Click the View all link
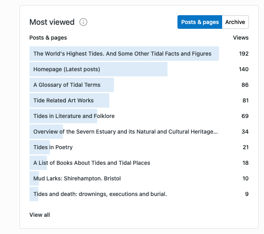 coord(39,215)
